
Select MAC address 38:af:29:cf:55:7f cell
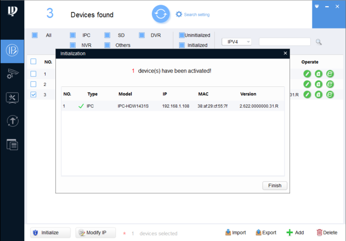point(212,106)
